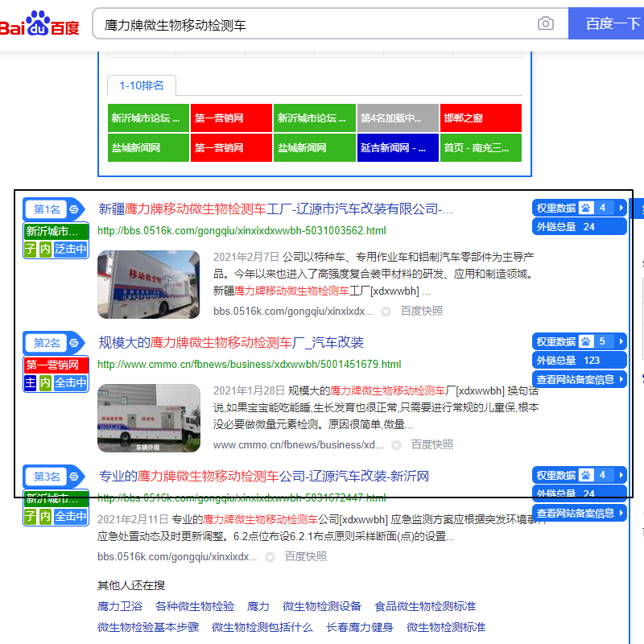Open 查看网站备案信息 for third result
The image size is (644, 644).
[579, 513]
